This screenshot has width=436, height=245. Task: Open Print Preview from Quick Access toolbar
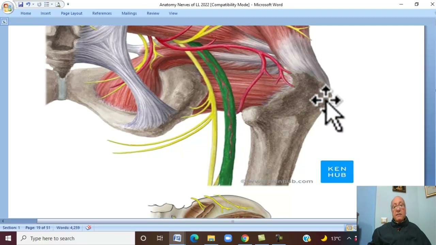click(x=58, y=4)
